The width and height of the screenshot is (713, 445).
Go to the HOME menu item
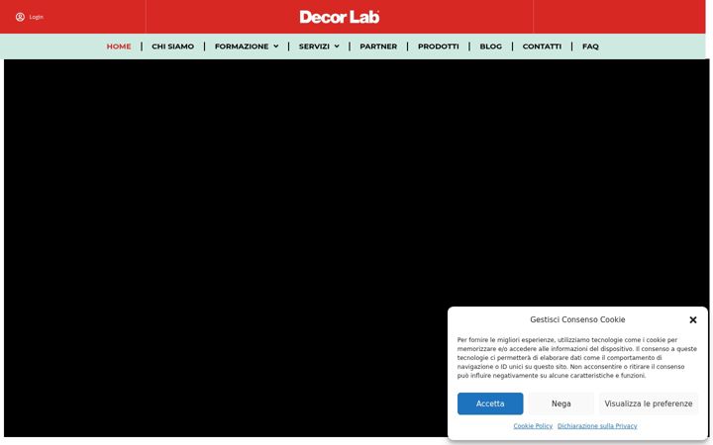pos(119,46)
